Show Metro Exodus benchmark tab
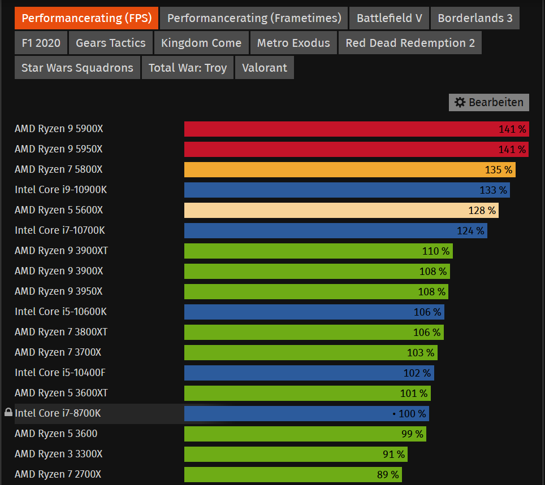 (x=293, y=43)
